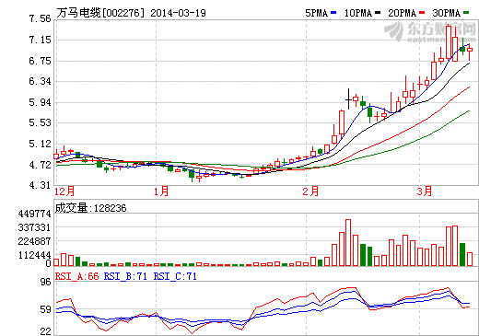Click the 12月 month label on time axis

click(x=64, y=191)
